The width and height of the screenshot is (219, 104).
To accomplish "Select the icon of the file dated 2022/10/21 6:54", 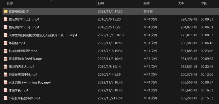I will (5, 98).
